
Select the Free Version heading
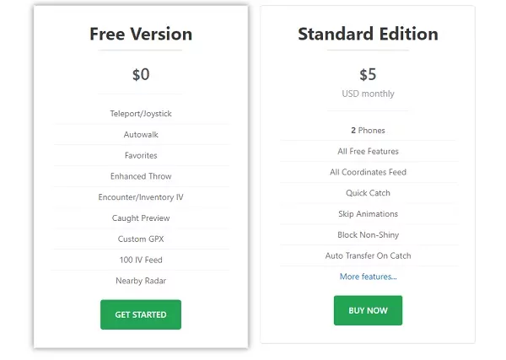click(141, 34)
